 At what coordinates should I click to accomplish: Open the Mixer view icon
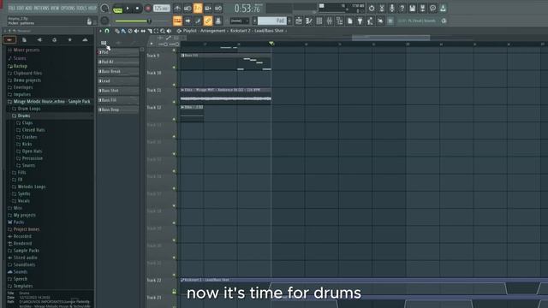coord(329,21)
